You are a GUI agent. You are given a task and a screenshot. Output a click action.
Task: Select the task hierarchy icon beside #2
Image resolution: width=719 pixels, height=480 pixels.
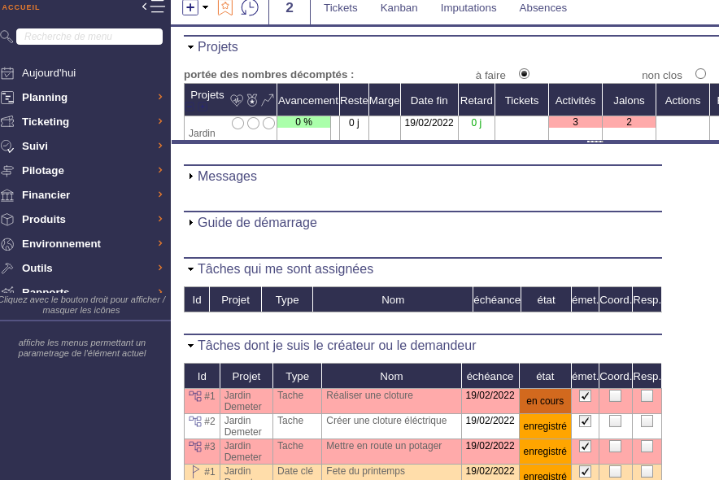pyautogui.click(x=197, y=421)
